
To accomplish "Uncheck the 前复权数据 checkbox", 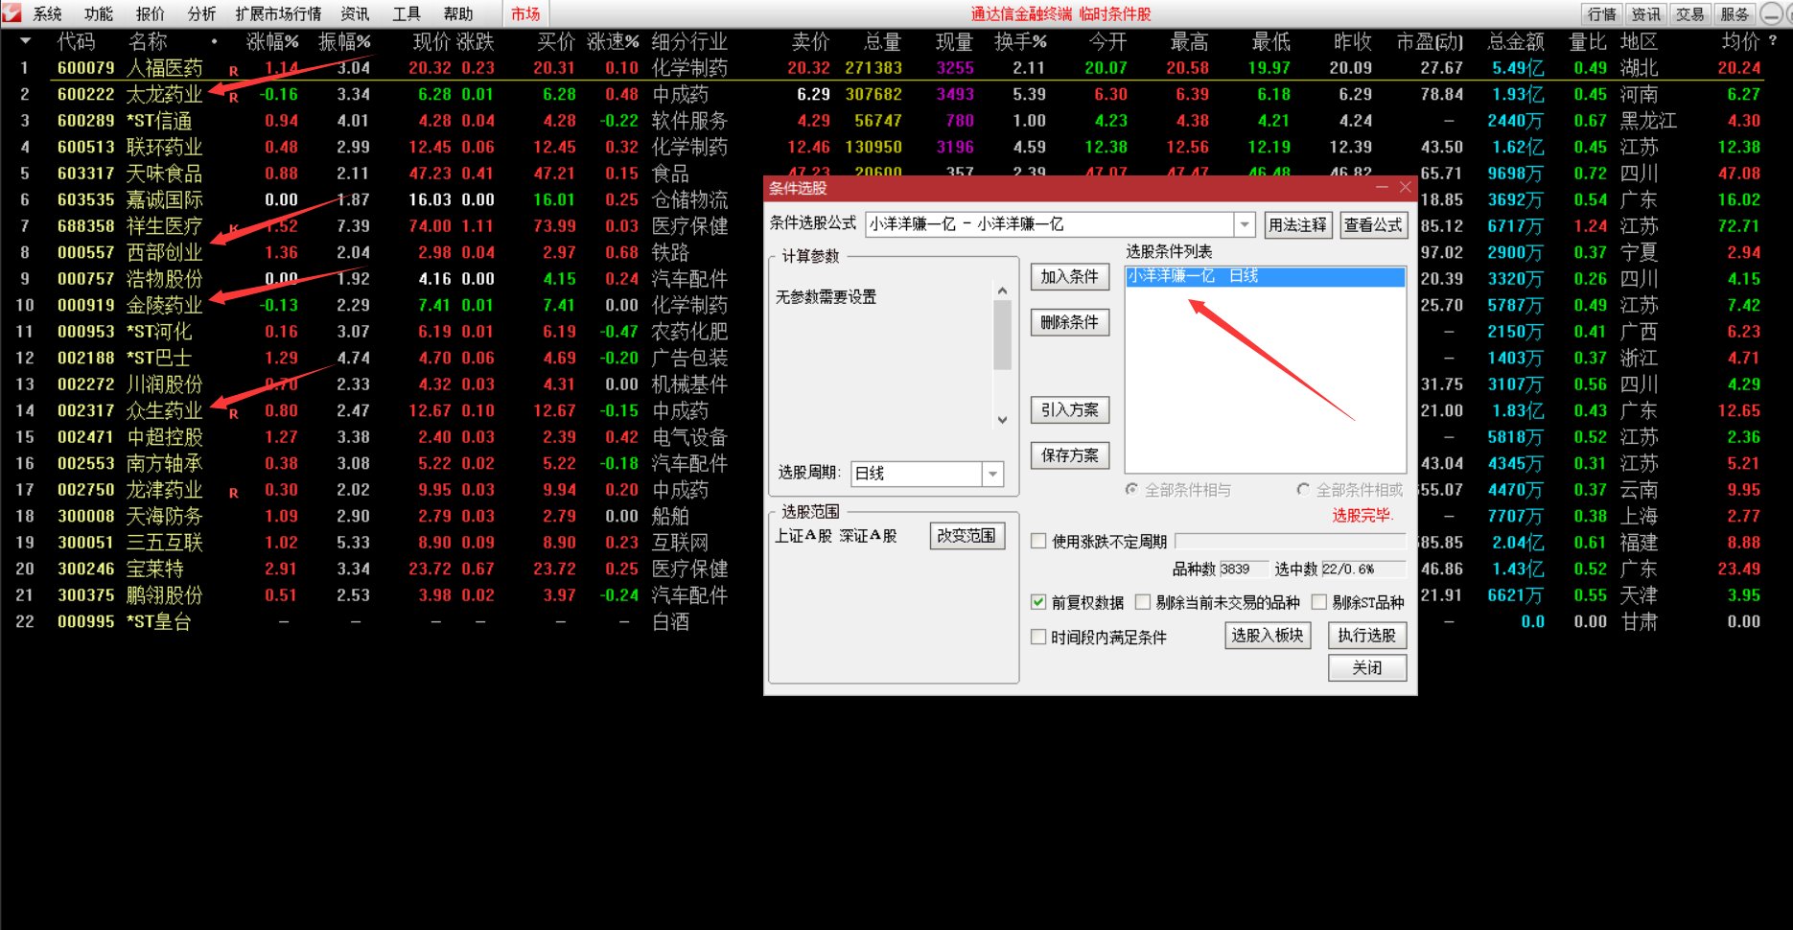I will (x=1038, y=602).
